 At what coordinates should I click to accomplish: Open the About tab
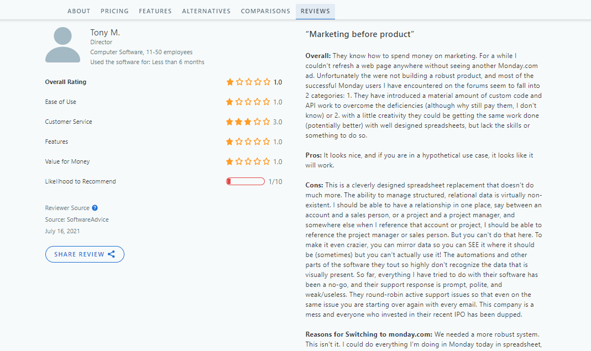pos(79,11)
